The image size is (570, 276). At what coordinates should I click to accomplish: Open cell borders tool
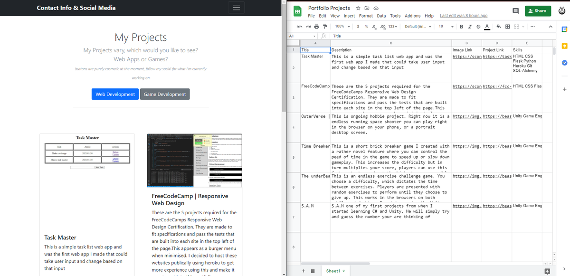(507, 26)
